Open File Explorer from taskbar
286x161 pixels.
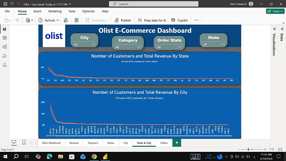pyautogui.click(x=61, y=156)
